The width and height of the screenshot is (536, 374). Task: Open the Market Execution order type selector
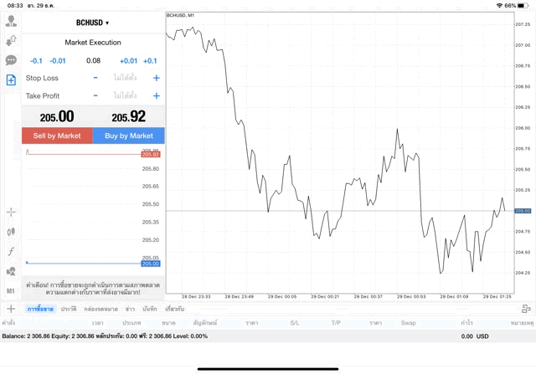[x=93, y=43]
